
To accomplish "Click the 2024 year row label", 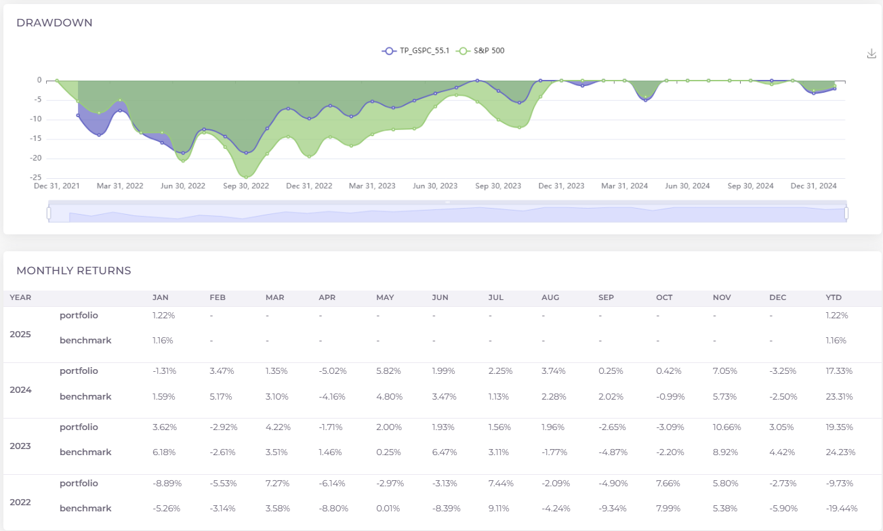I will [20, 390].
